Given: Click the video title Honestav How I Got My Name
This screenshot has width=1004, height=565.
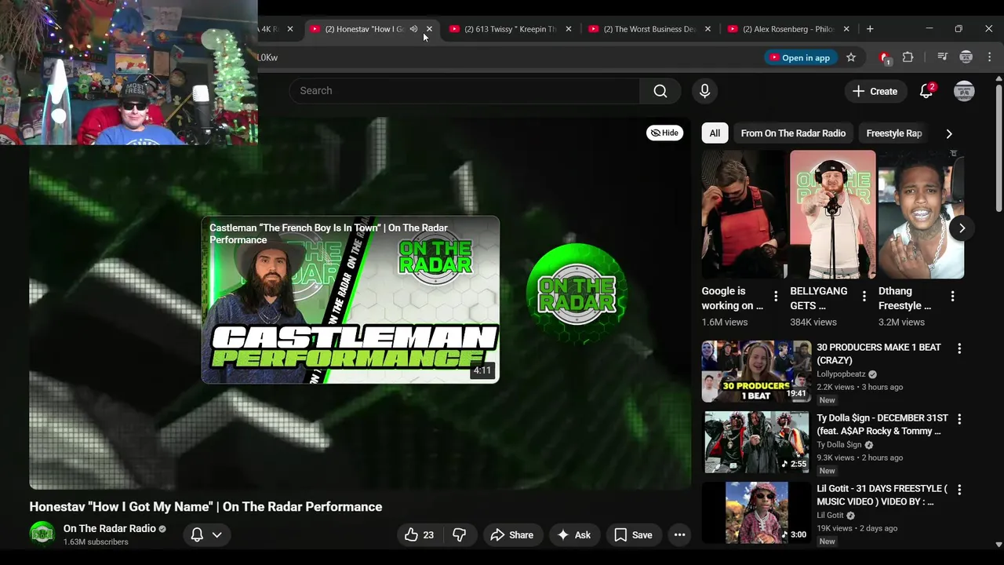Looking at the screenshot, I should [206, 507].
